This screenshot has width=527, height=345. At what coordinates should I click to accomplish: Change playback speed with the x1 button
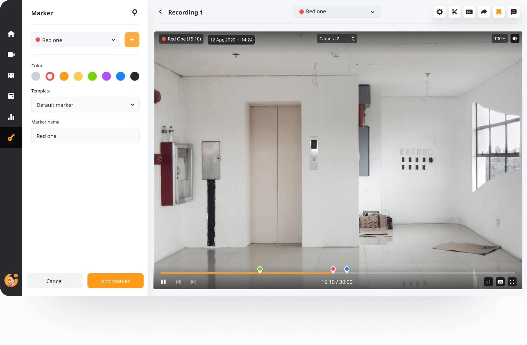[488, 282]
